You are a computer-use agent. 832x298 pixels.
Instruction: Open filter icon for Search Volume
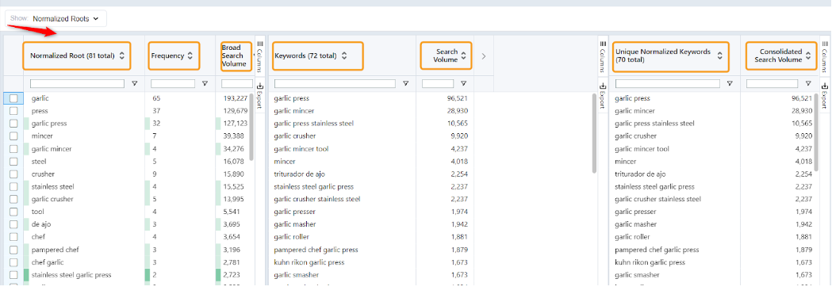[x=463, y=84]
